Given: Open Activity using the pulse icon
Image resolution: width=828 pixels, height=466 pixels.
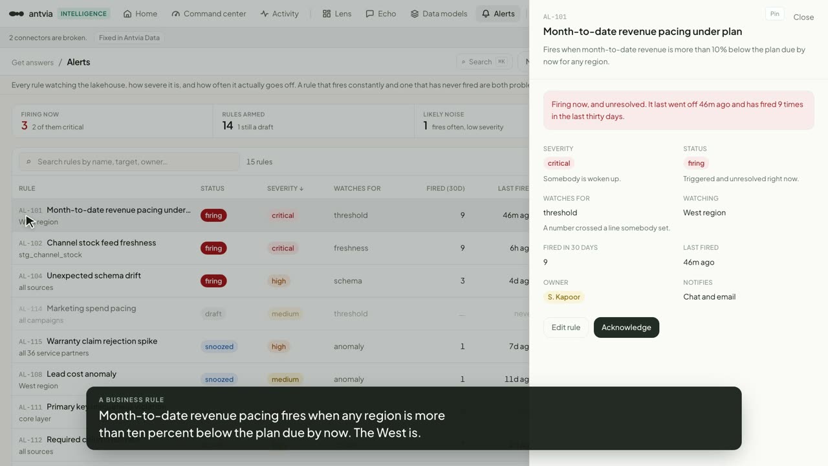Looking at the screenshot, I should (x=264, y=14).
